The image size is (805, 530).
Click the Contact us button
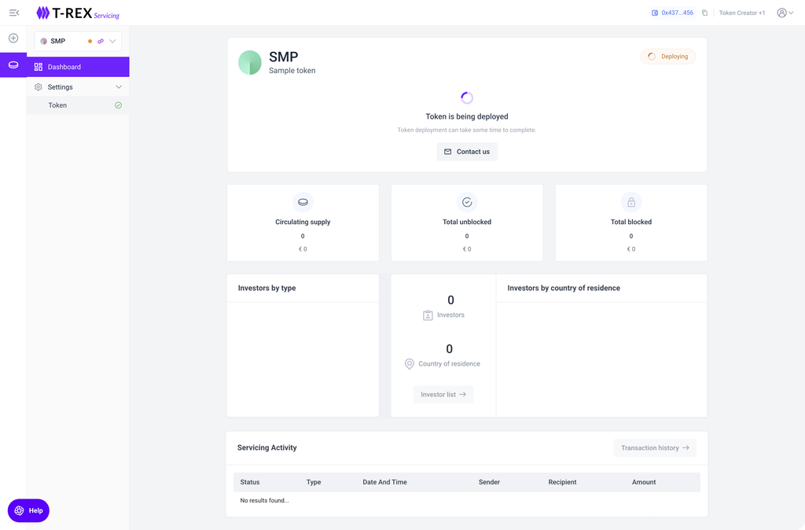click(467, 152)
